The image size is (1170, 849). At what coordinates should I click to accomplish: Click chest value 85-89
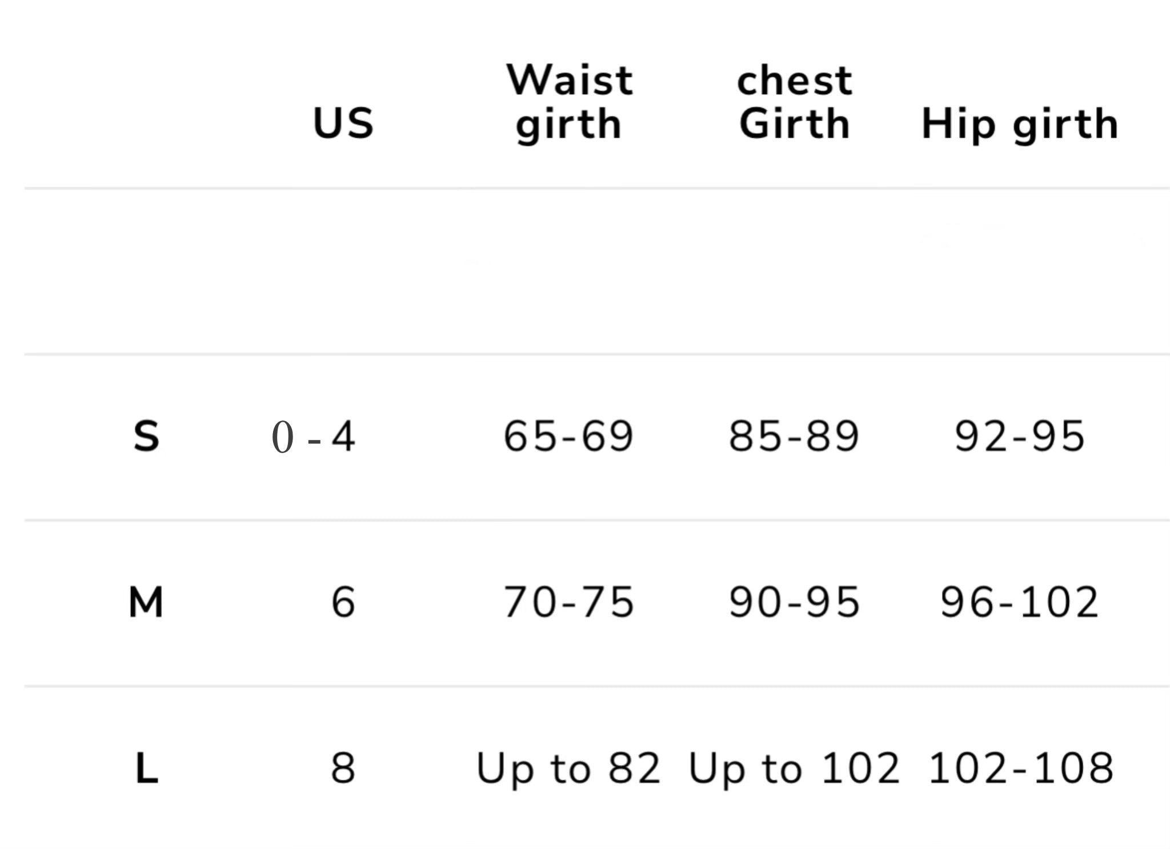click(794, 436)
